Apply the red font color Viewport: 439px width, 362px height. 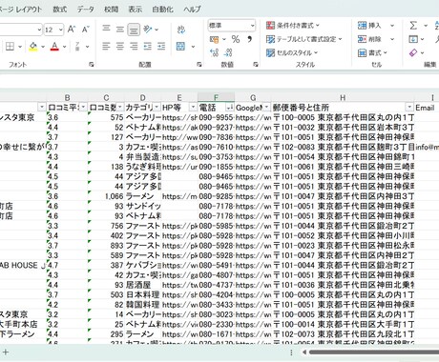click(54, 47)
